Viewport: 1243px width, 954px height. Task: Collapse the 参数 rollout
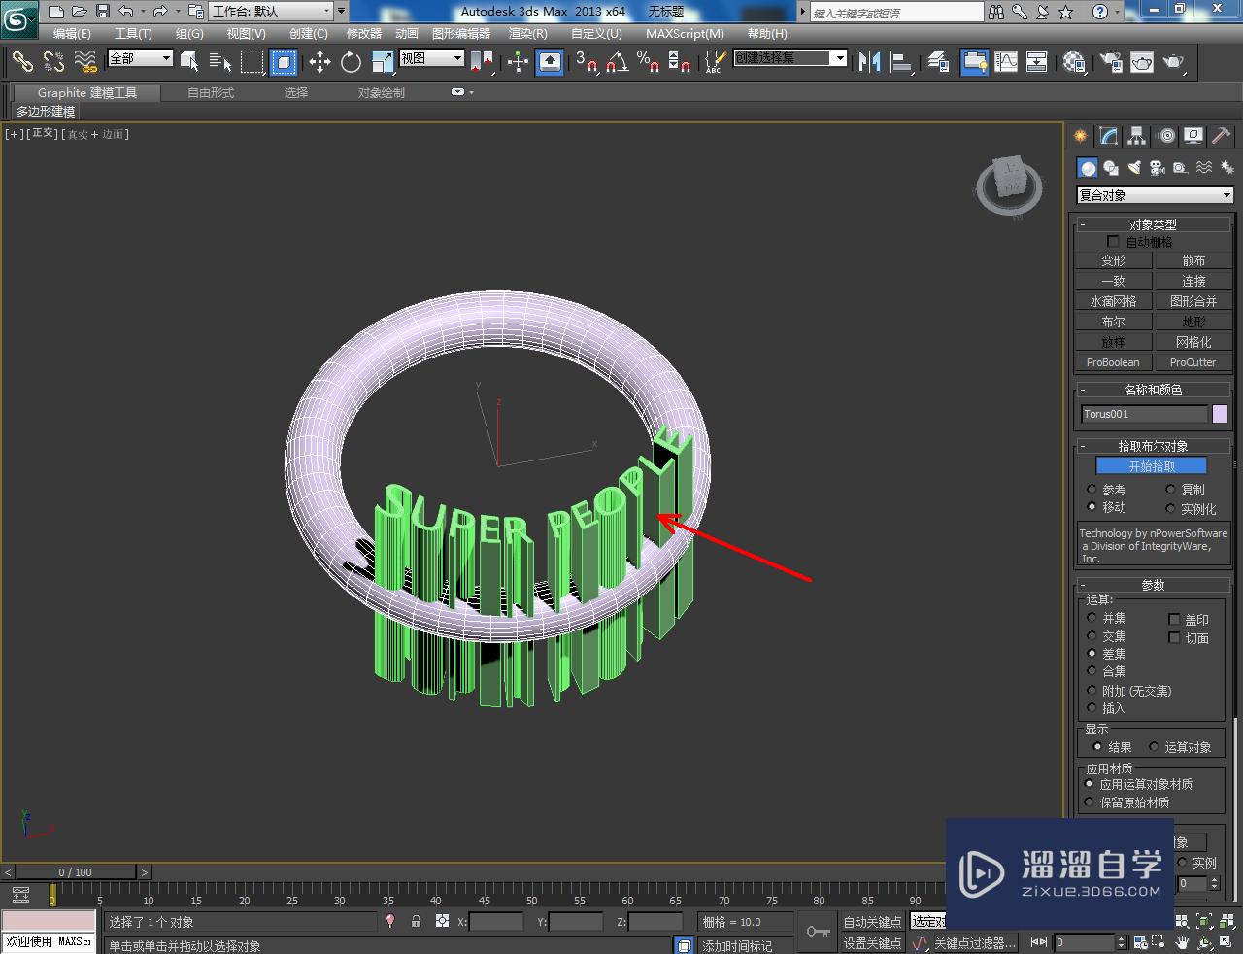[x=1154, y=585]
